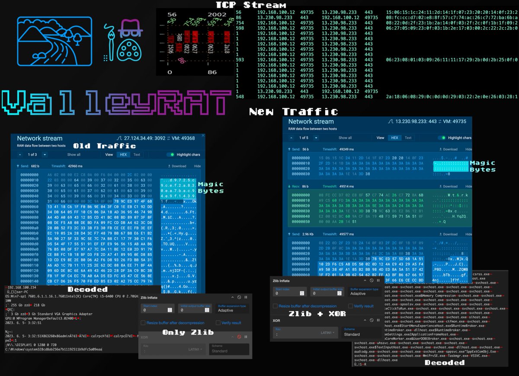Disable Zlib Inflate in the Zlib + XOR recipe

[371, 280]
